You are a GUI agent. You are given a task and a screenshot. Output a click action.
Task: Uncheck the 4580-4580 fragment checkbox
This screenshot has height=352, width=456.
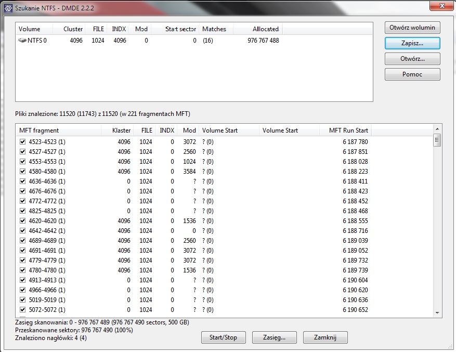point(22,172)
